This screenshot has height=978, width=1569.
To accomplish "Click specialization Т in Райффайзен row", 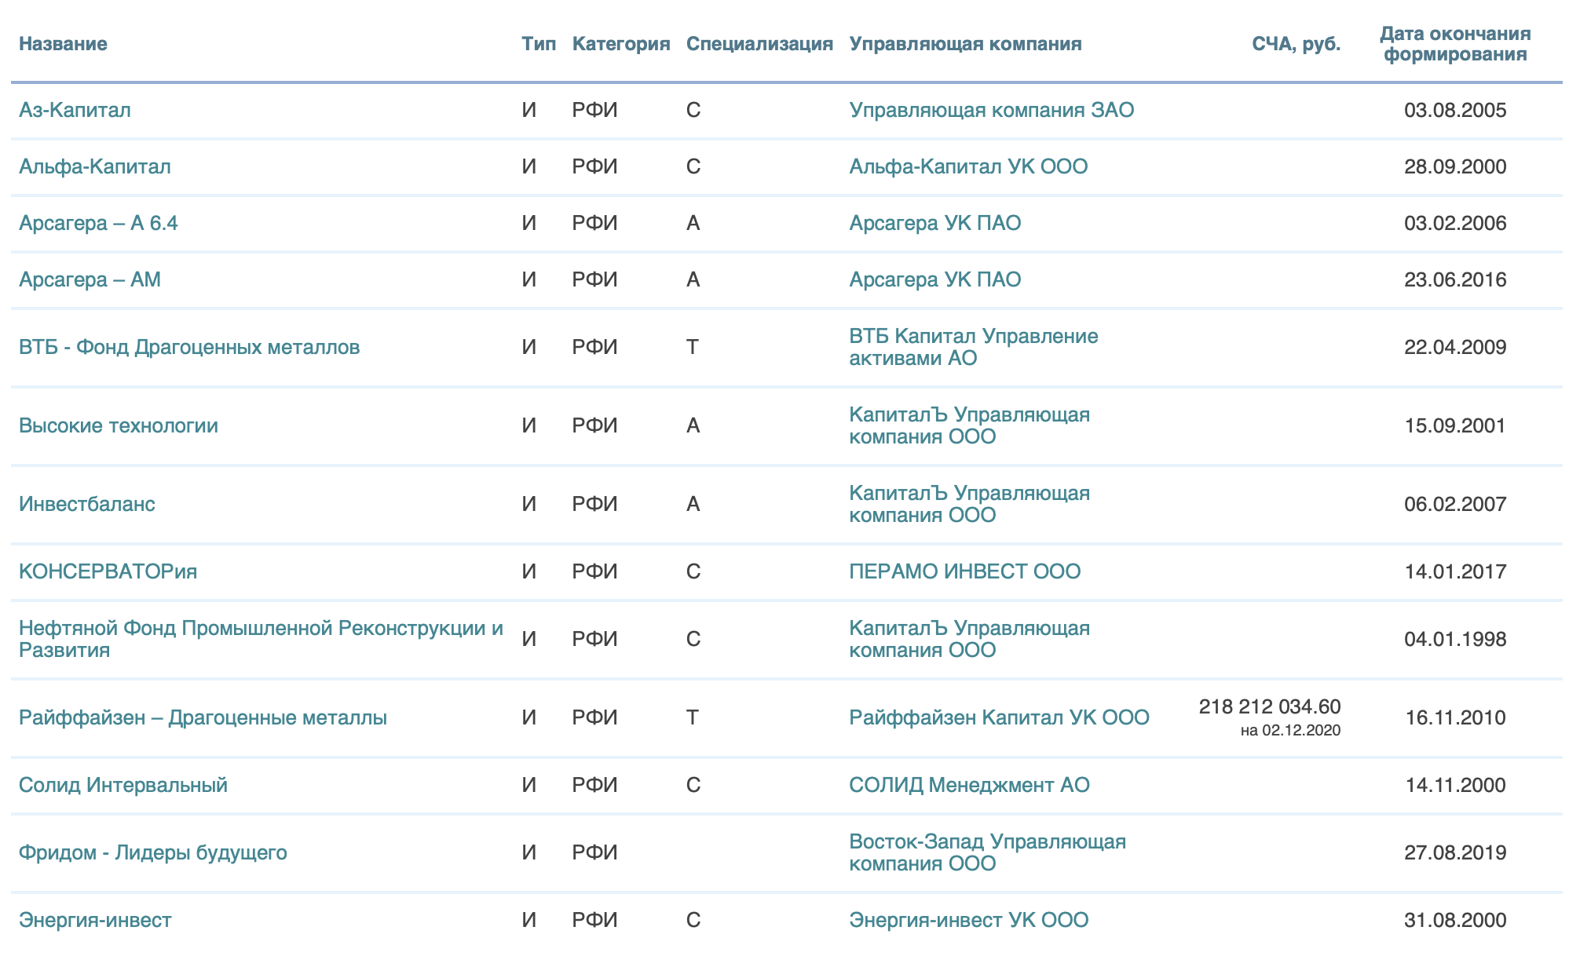I will (x=693, y=717).
